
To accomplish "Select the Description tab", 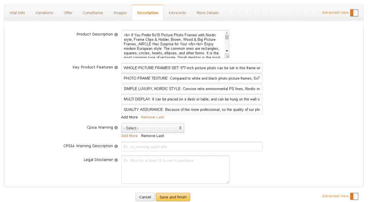I will coord(147,13).
